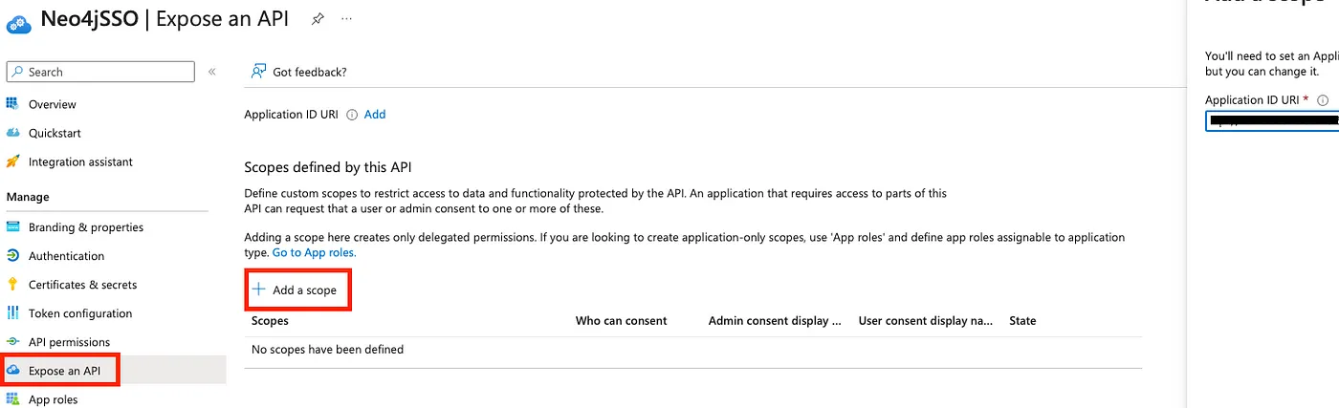
Task: Click the Application ID URI field in side panel
Action: click(x=1272, y=121)
